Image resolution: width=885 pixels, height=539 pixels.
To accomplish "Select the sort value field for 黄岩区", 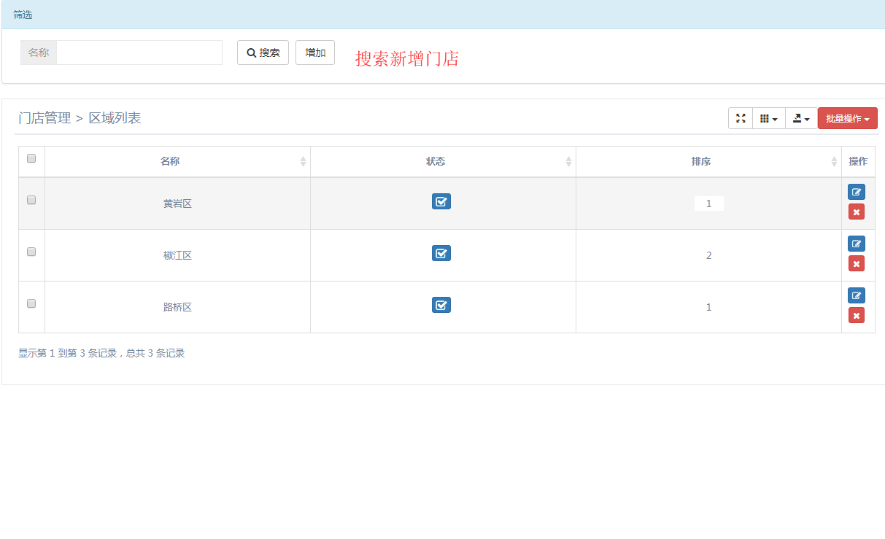I will pos(708,203).
